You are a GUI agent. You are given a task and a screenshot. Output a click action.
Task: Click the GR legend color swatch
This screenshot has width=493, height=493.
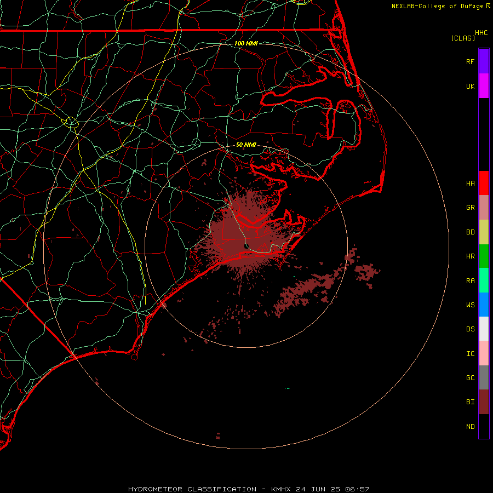pos(484,208)
